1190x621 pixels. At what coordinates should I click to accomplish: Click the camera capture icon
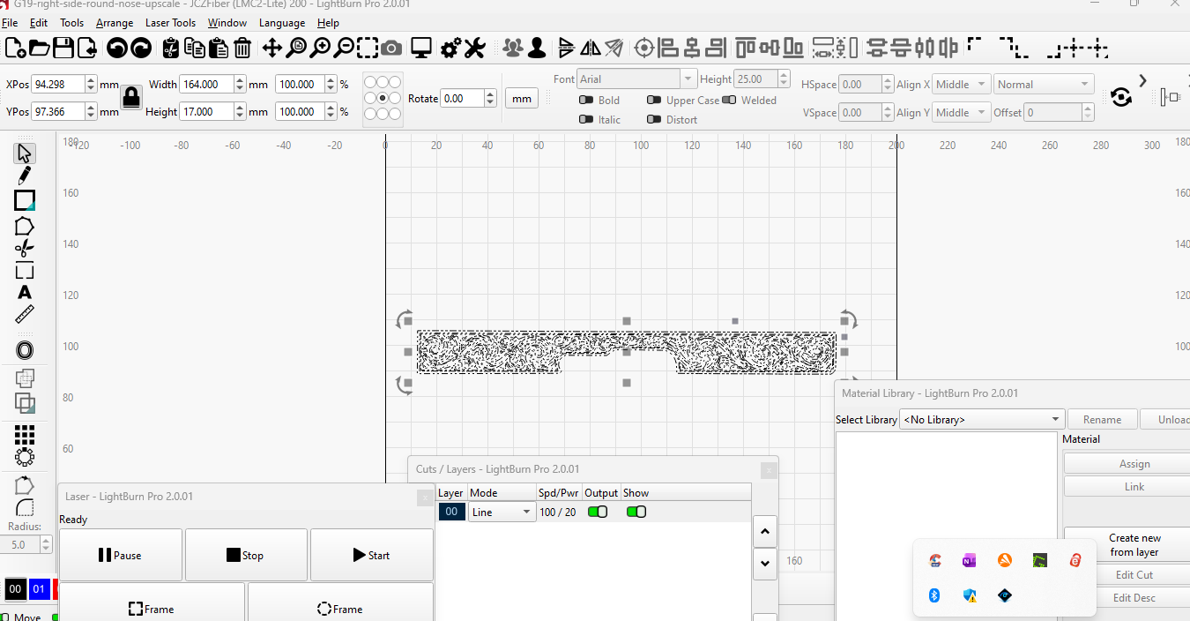392,49
